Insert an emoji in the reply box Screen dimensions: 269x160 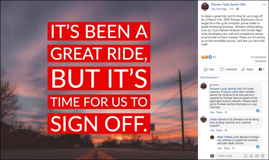[246, 156]
